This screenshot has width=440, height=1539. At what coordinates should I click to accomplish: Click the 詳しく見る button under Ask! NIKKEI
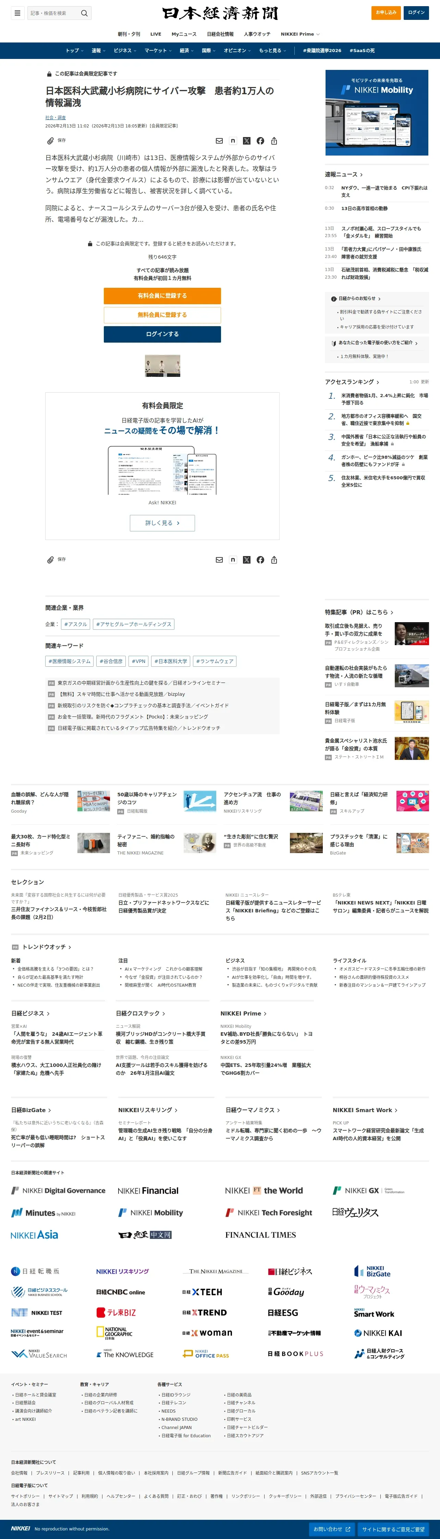(x=162, y=523)
